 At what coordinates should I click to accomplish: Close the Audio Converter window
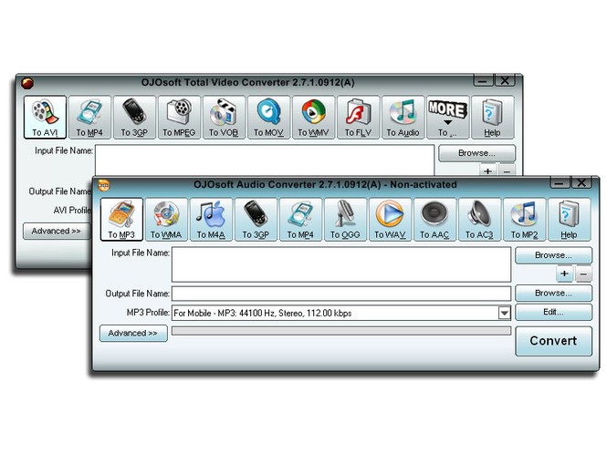(x=581, y=183)
